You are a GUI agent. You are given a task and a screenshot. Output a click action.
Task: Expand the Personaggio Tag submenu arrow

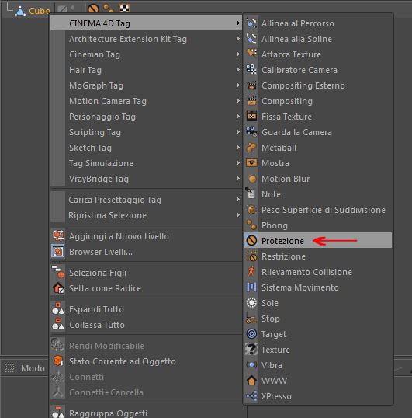(237, 117)
